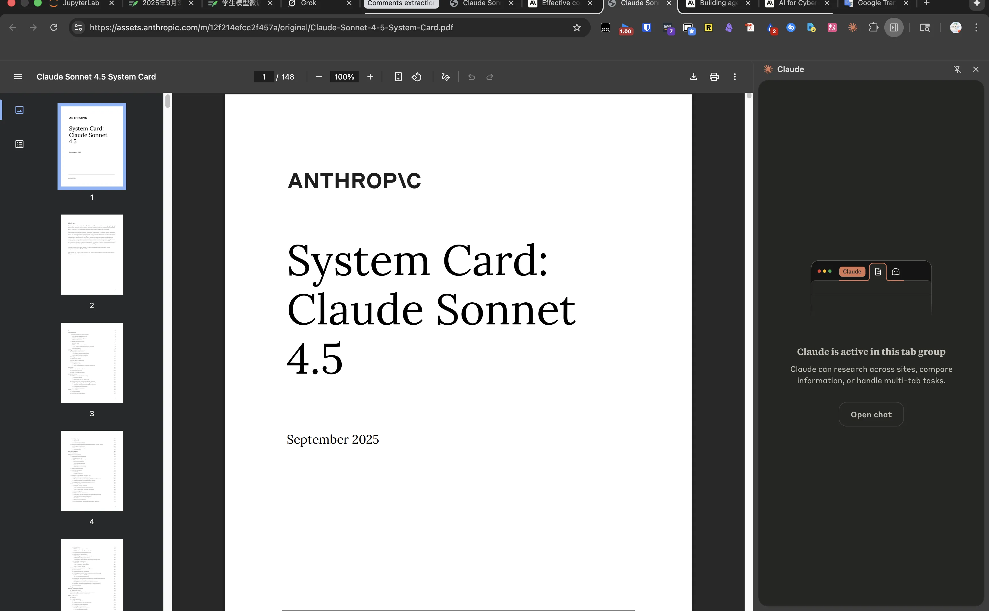The height and width of the screenshot is (611, 989).
Task: Unpin the Claude side panel
Action: pyautogui.click(x=957, y=70)
